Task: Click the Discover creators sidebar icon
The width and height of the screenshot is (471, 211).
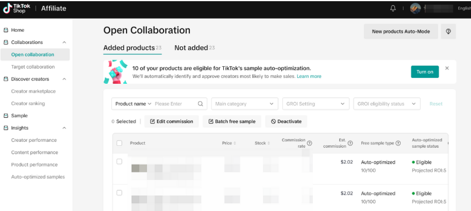Action: pos(5,79)
